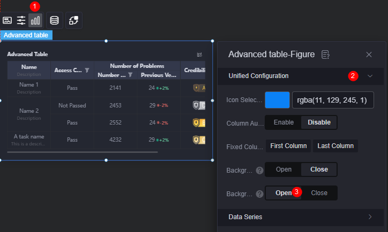Image resolution: width=388 pixels, height=232 pixels.
Task: Click the table settings icon near title
Action: 199,55
